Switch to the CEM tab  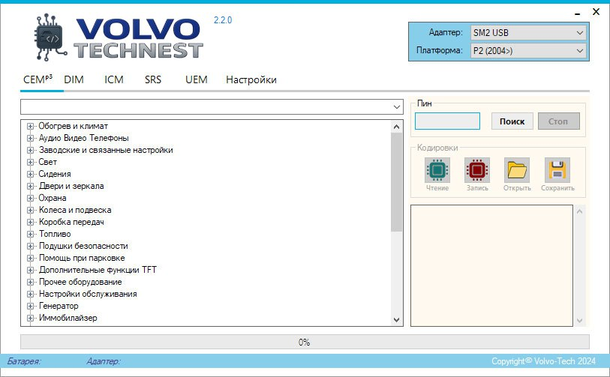[x=38, y=79]
